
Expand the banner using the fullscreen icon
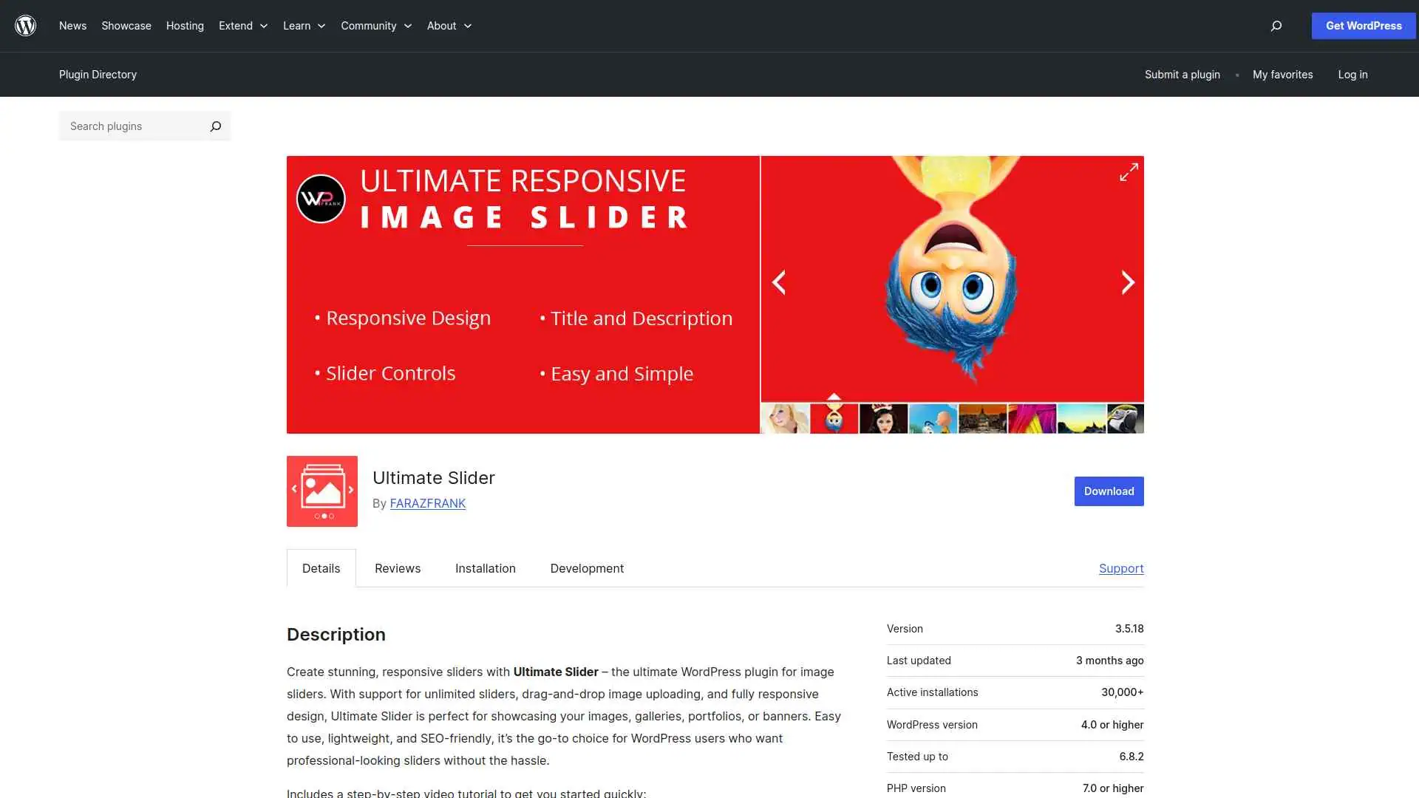[1129, 172]
